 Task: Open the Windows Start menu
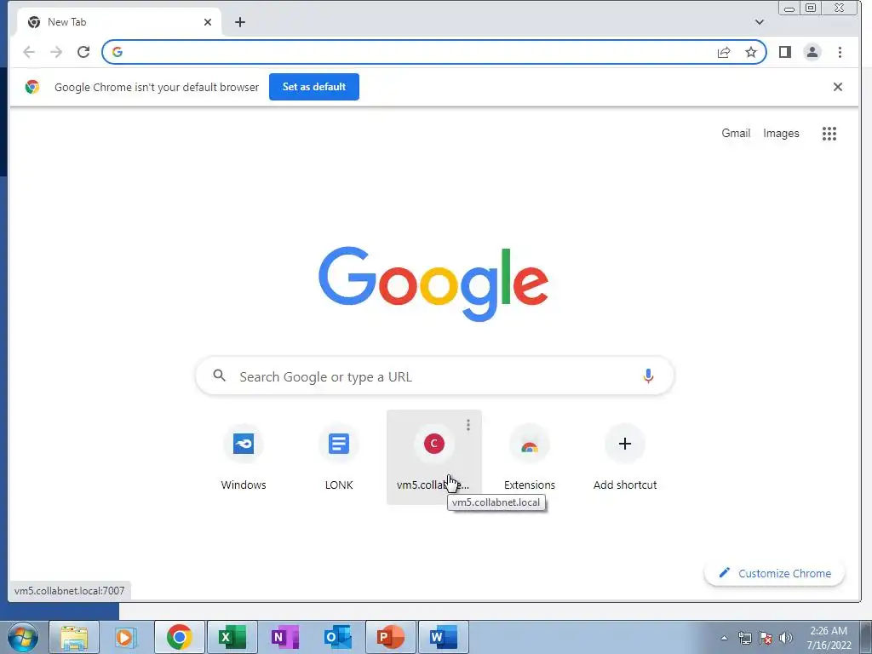coord(23,637)
